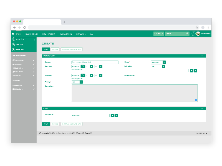222x166 pixels.
Task: Click pencil edit icon beside Christopher favorite
Action: [x=34, y=89]
